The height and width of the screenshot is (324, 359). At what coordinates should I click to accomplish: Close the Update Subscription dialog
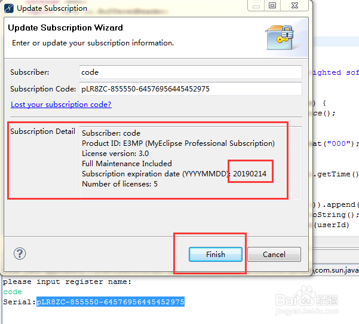click(x=294, y=6)
